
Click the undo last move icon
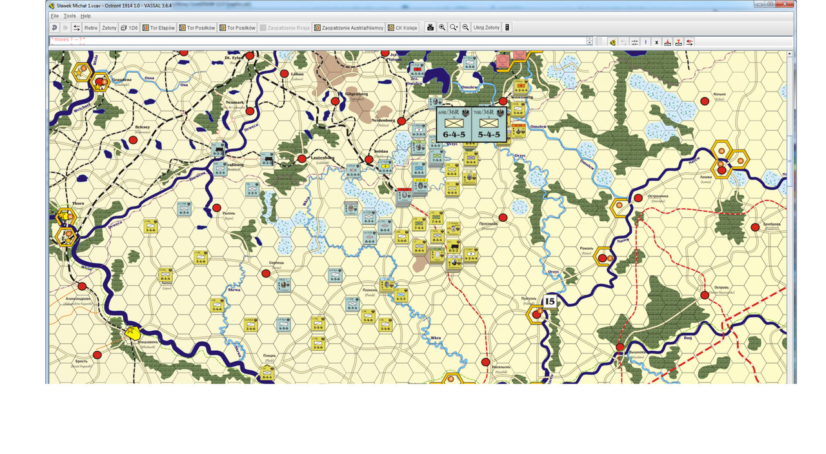(x=54, y=28)
